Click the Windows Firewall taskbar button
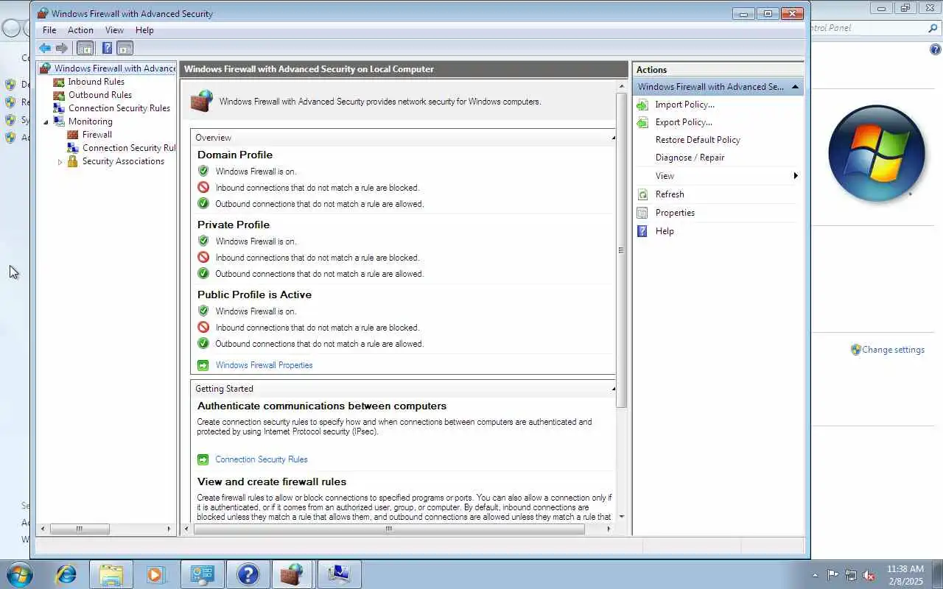The height and width of the screenshot is (589, 943). click(292, 574)
